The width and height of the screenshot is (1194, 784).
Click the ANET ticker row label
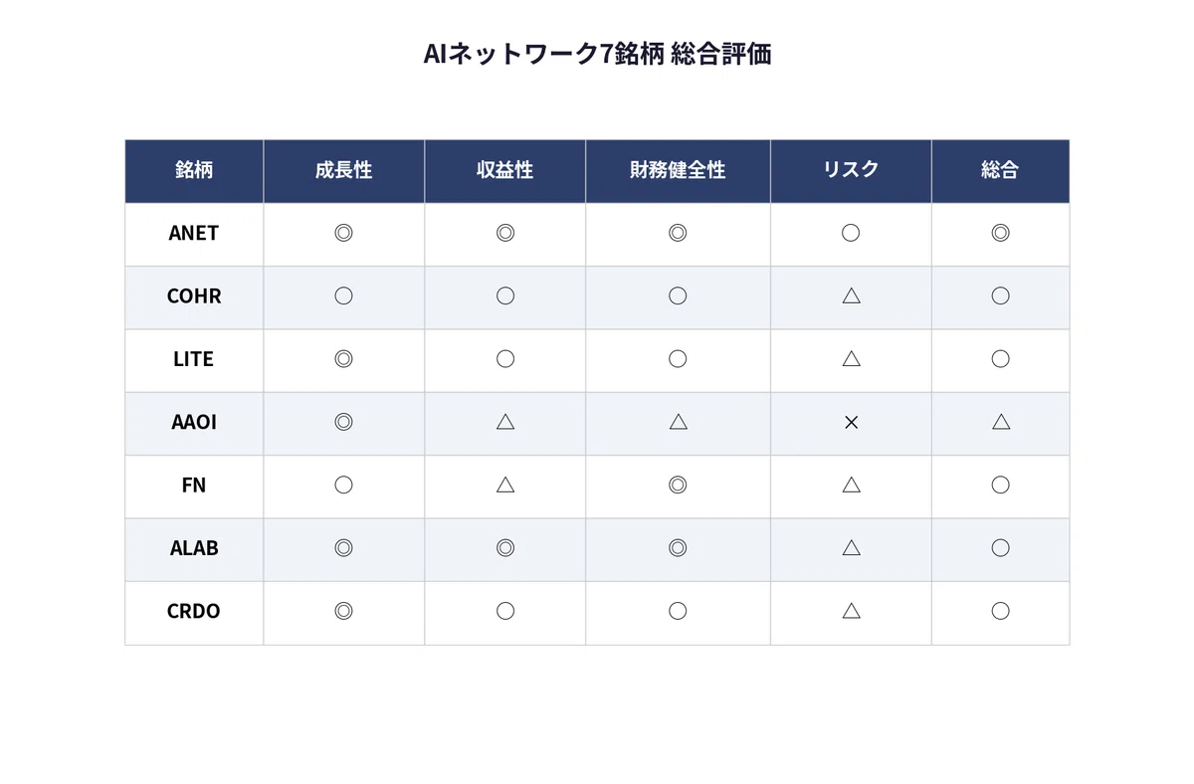pyautogui.click(x=194, y=233)
